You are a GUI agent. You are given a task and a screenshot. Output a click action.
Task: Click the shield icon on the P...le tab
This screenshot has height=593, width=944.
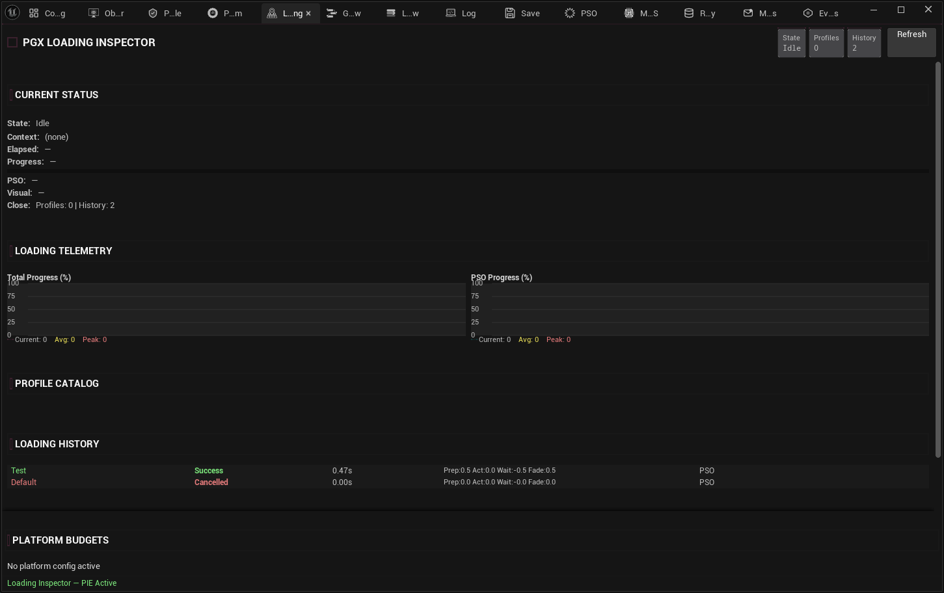[x=153, y=13]
